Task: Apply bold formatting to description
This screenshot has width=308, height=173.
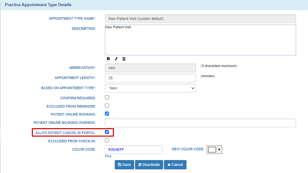Action: pyautogui.click(x=108, y=59)
